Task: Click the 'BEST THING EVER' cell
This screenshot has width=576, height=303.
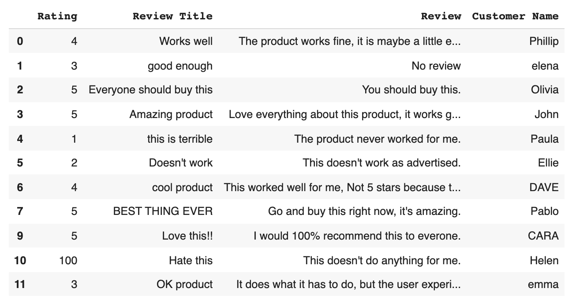Action: (x=163, y=211)
